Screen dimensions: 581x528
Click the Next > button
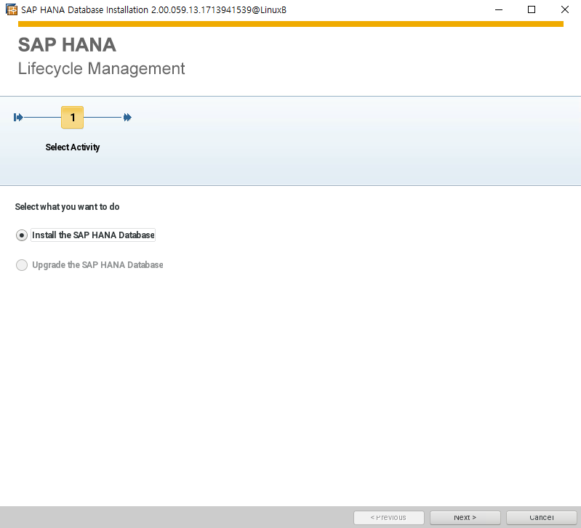click(x=465, y=517)
